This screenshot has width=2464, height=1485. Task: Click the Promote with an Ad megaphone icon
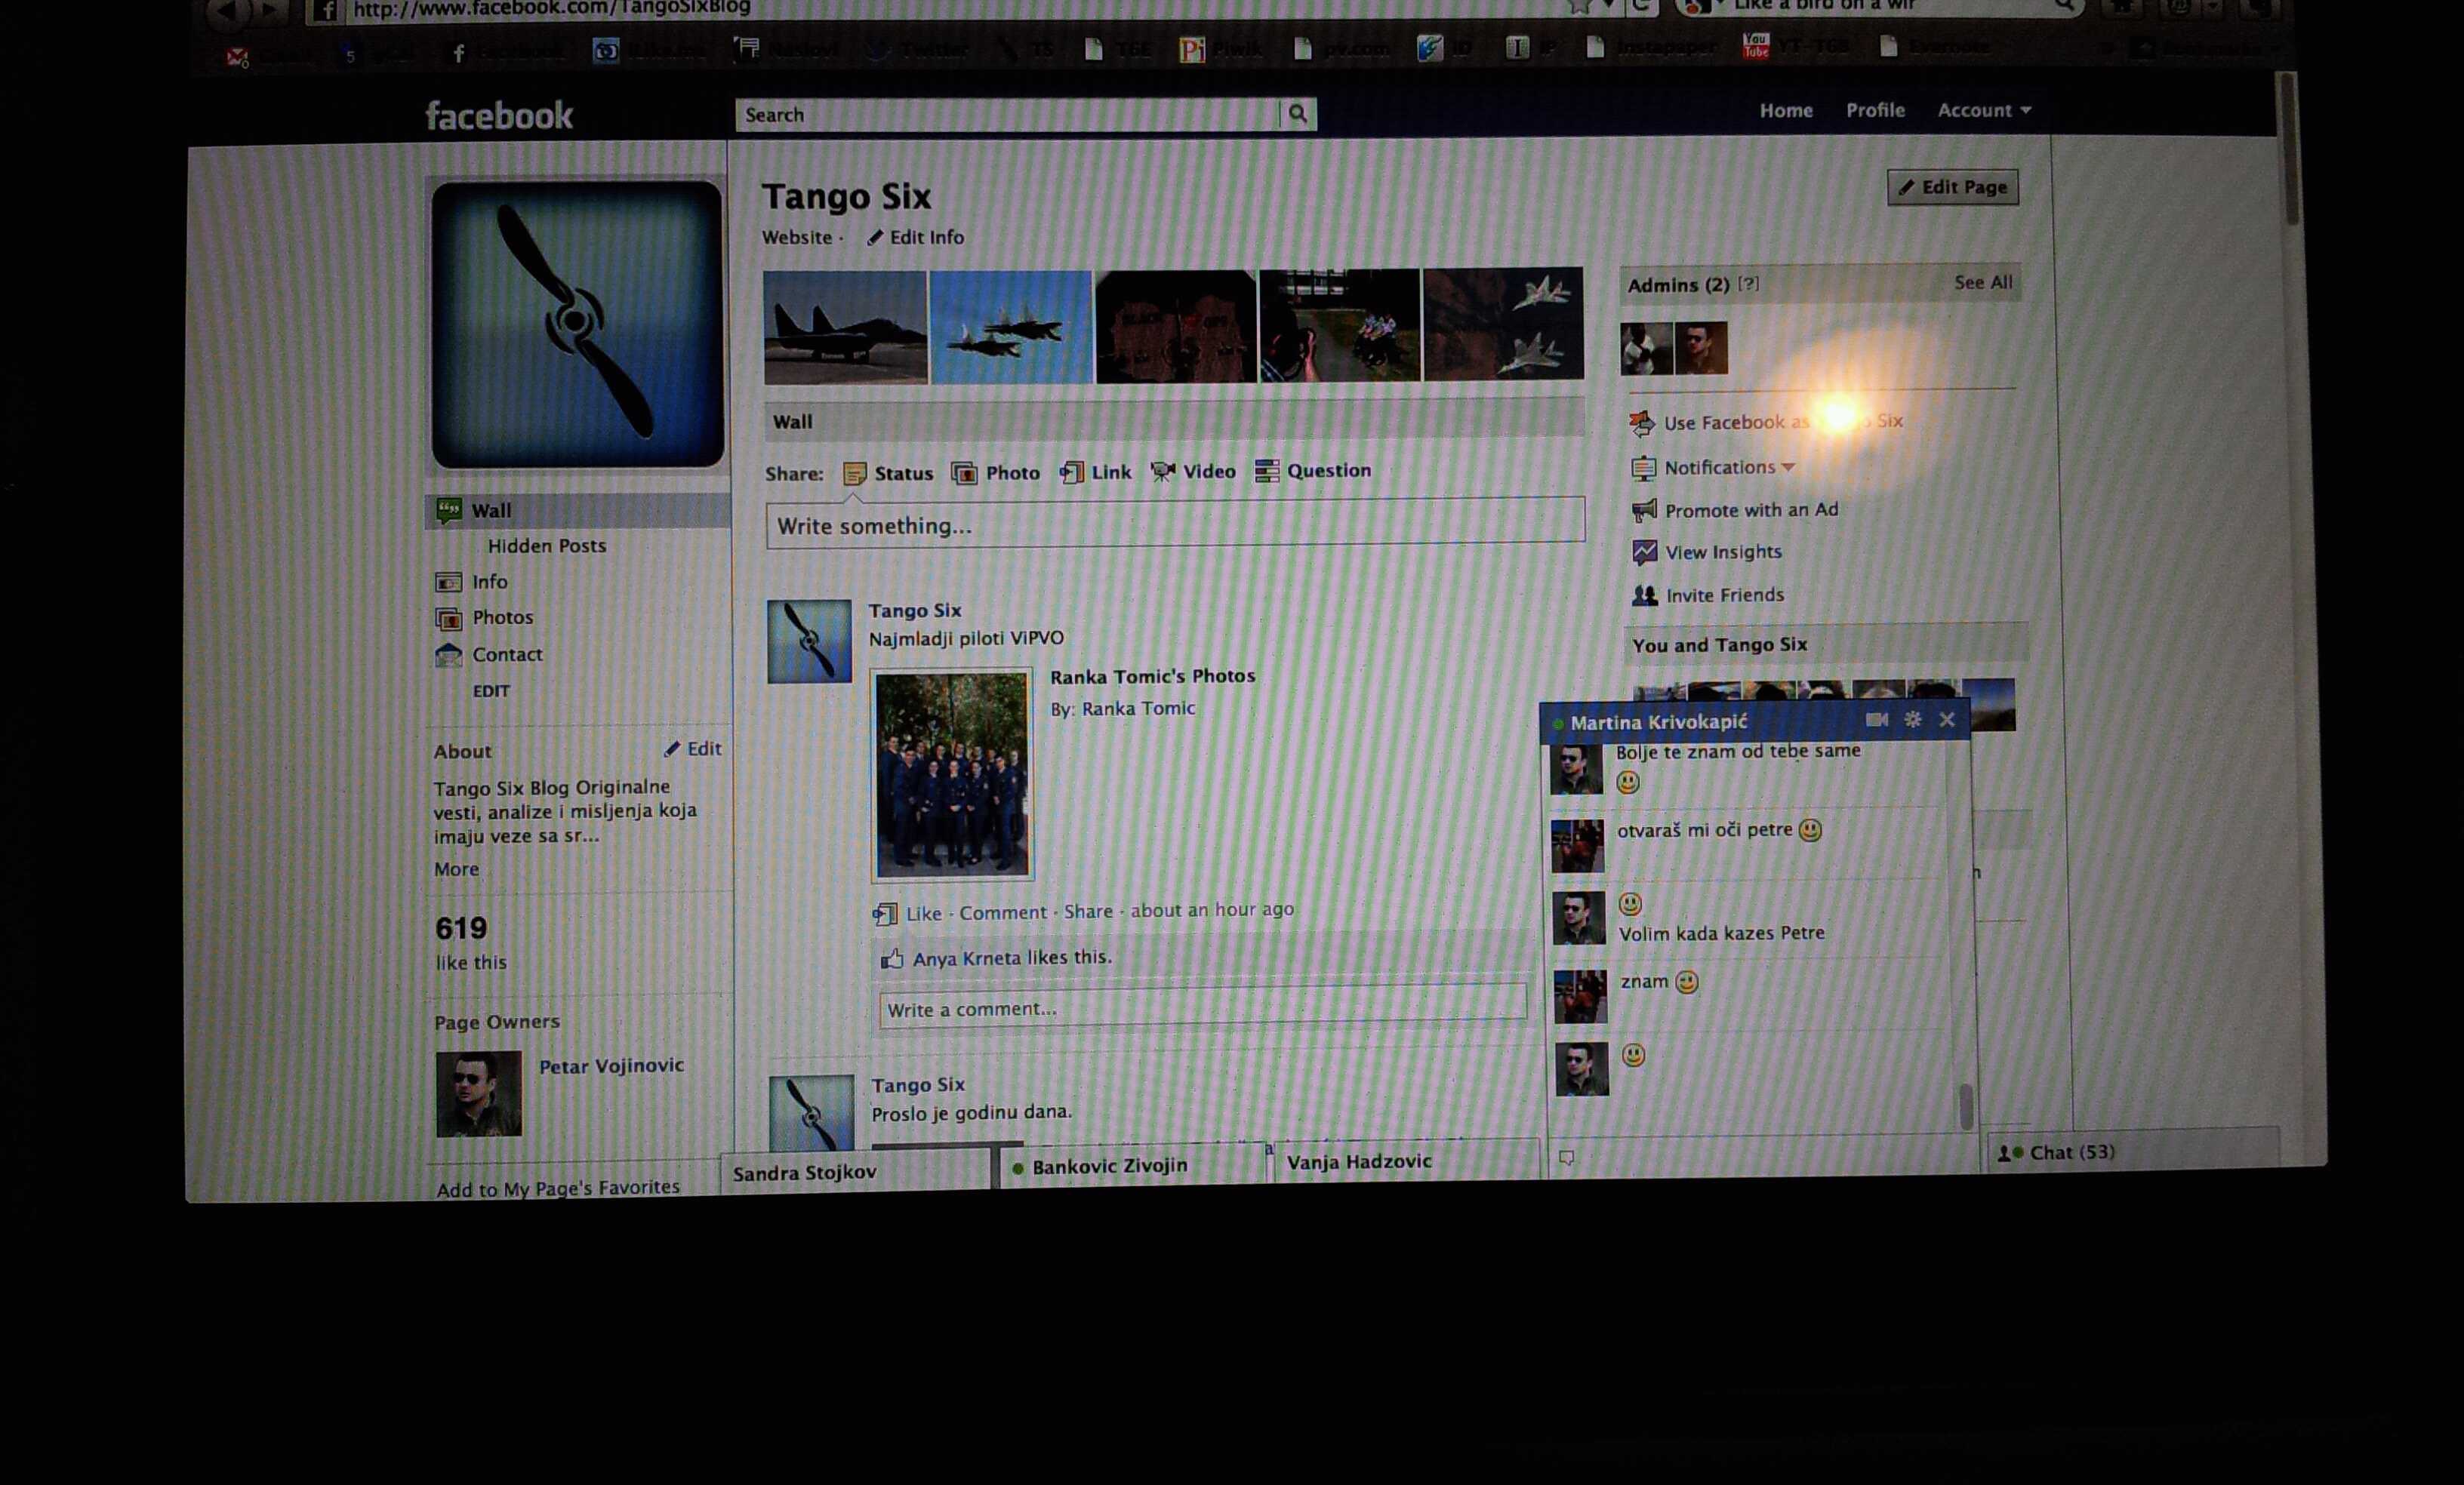(1643, 511)
